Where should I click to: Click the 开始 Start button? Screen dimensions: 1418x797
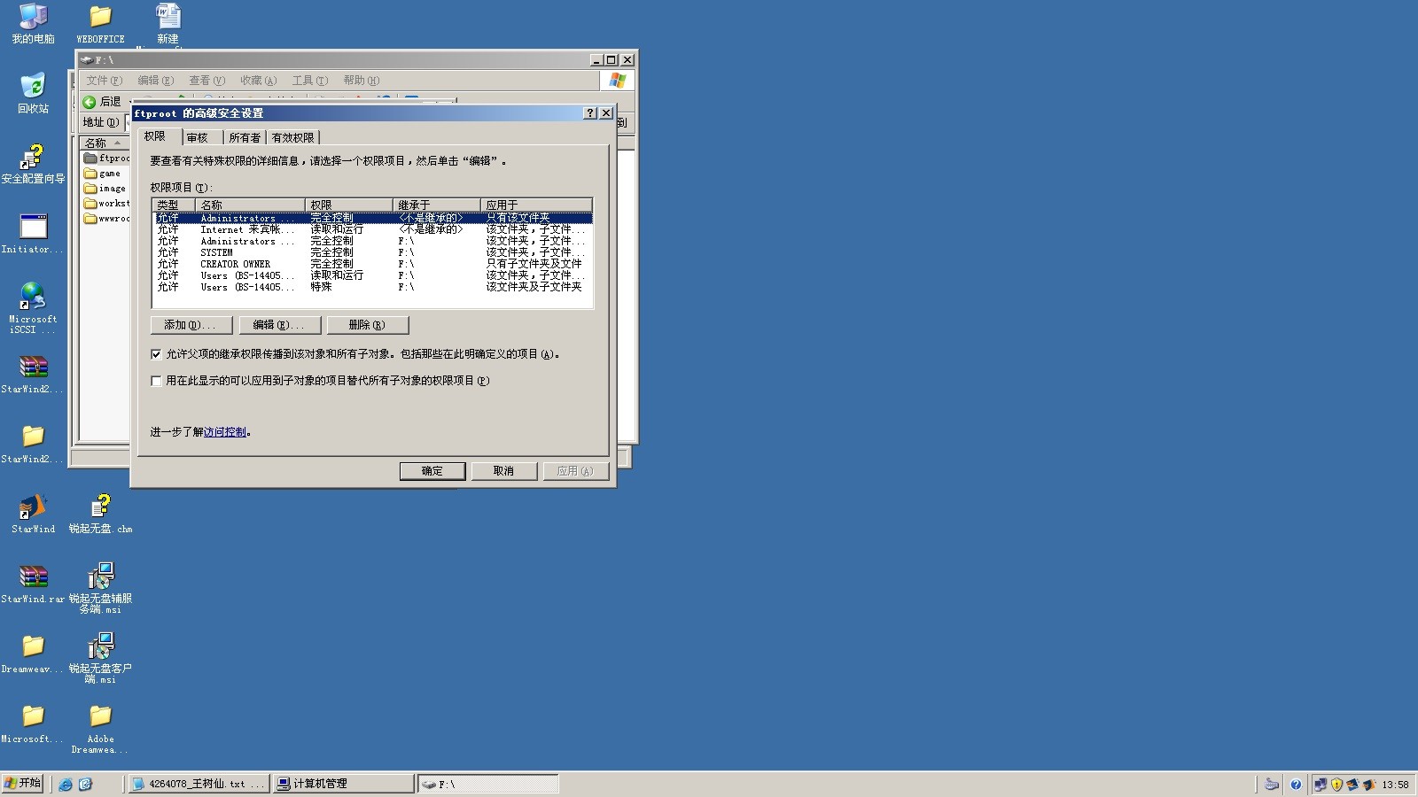pyautogui.click(x=23, y=784)
